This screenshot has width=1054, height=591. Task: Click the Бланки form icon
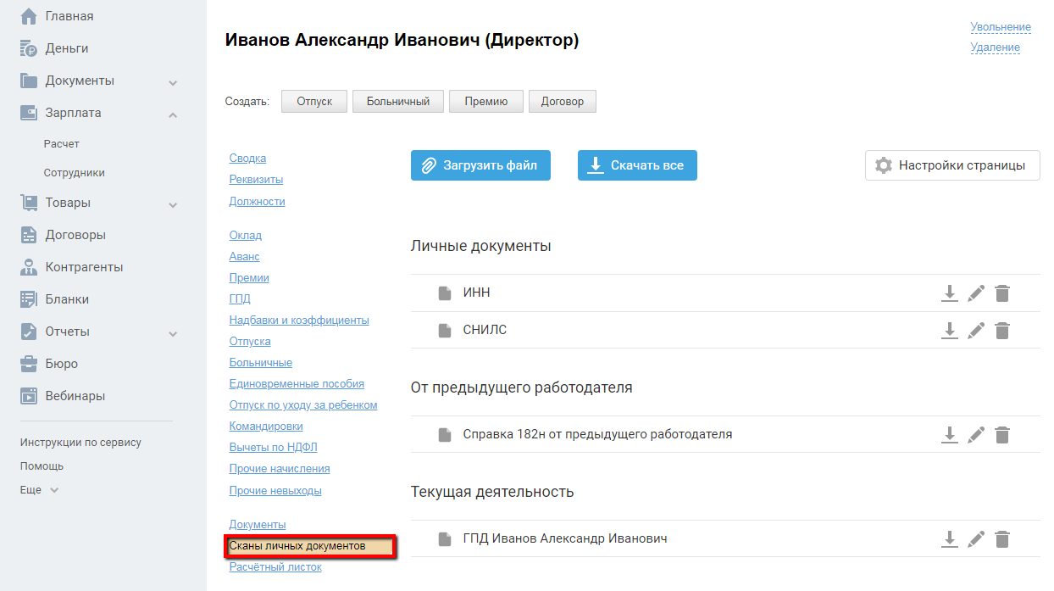[29, 299]
